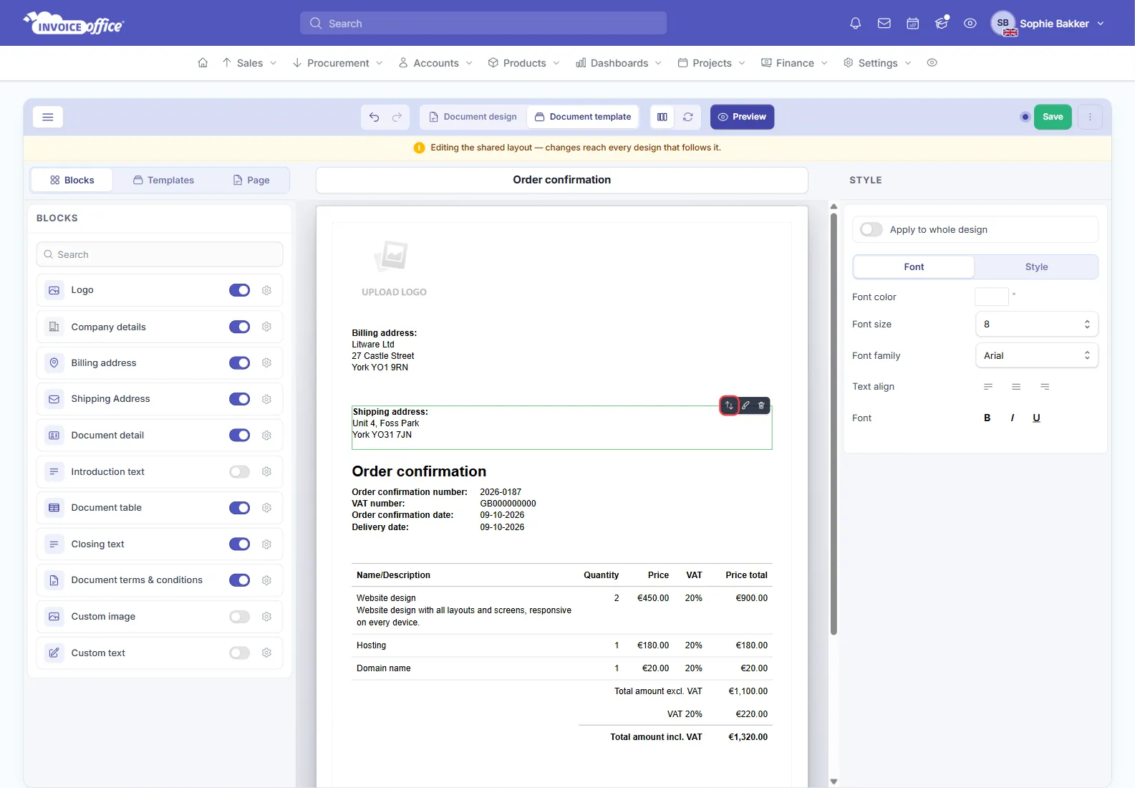Click Upload Logo placeholder

(x=394, y=269)
